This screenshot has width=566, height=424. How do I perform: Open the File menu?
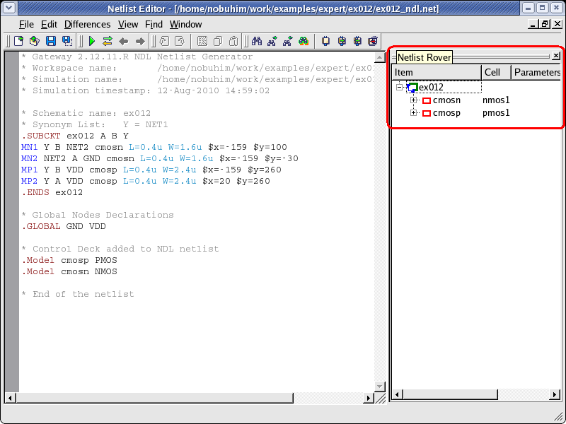26,24
